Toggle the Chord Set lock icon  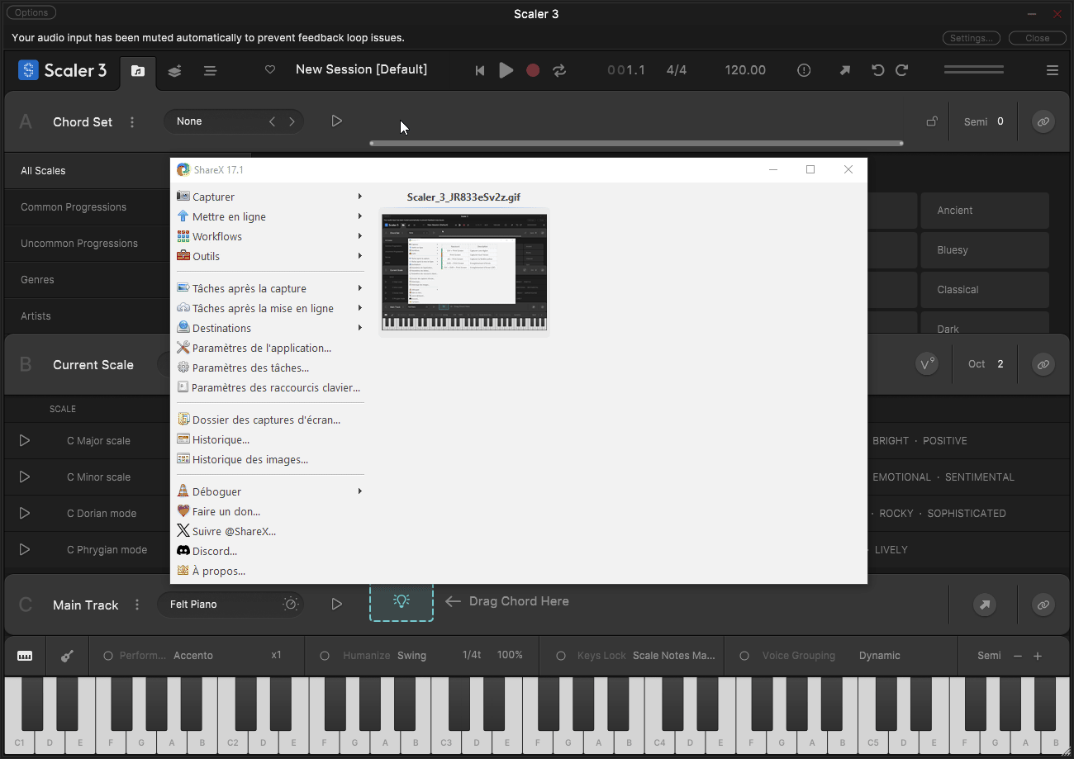coord(932,122)
